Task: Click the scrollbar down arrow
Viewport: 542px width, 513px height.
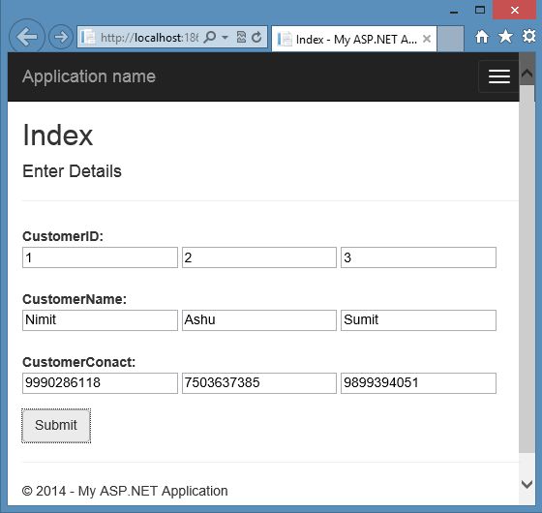Action: tap(527, 484)
